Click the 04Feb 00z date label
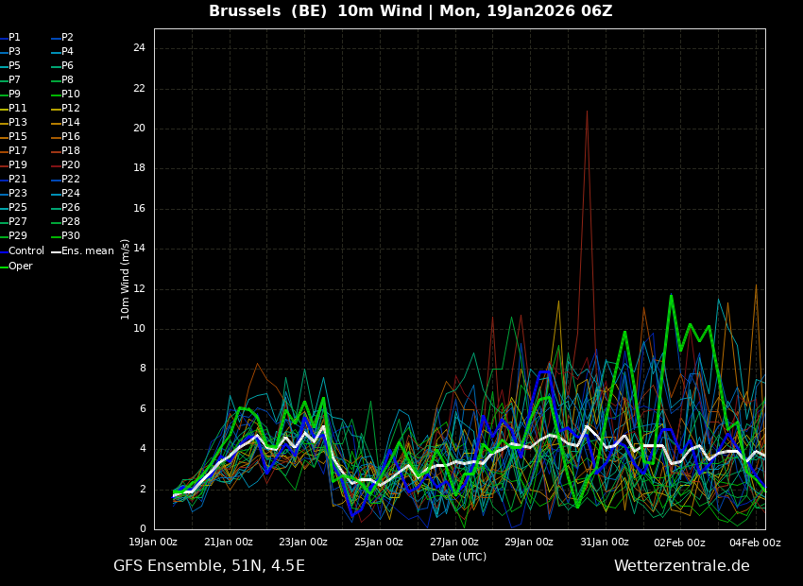The height and width of the screenshot is (586, 803). point(755,543)
